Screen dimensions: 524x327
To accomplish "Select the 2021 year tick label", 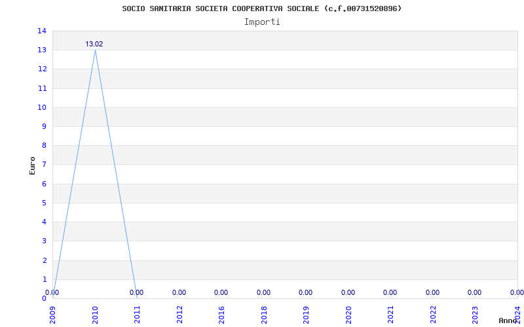I will 391,315.
